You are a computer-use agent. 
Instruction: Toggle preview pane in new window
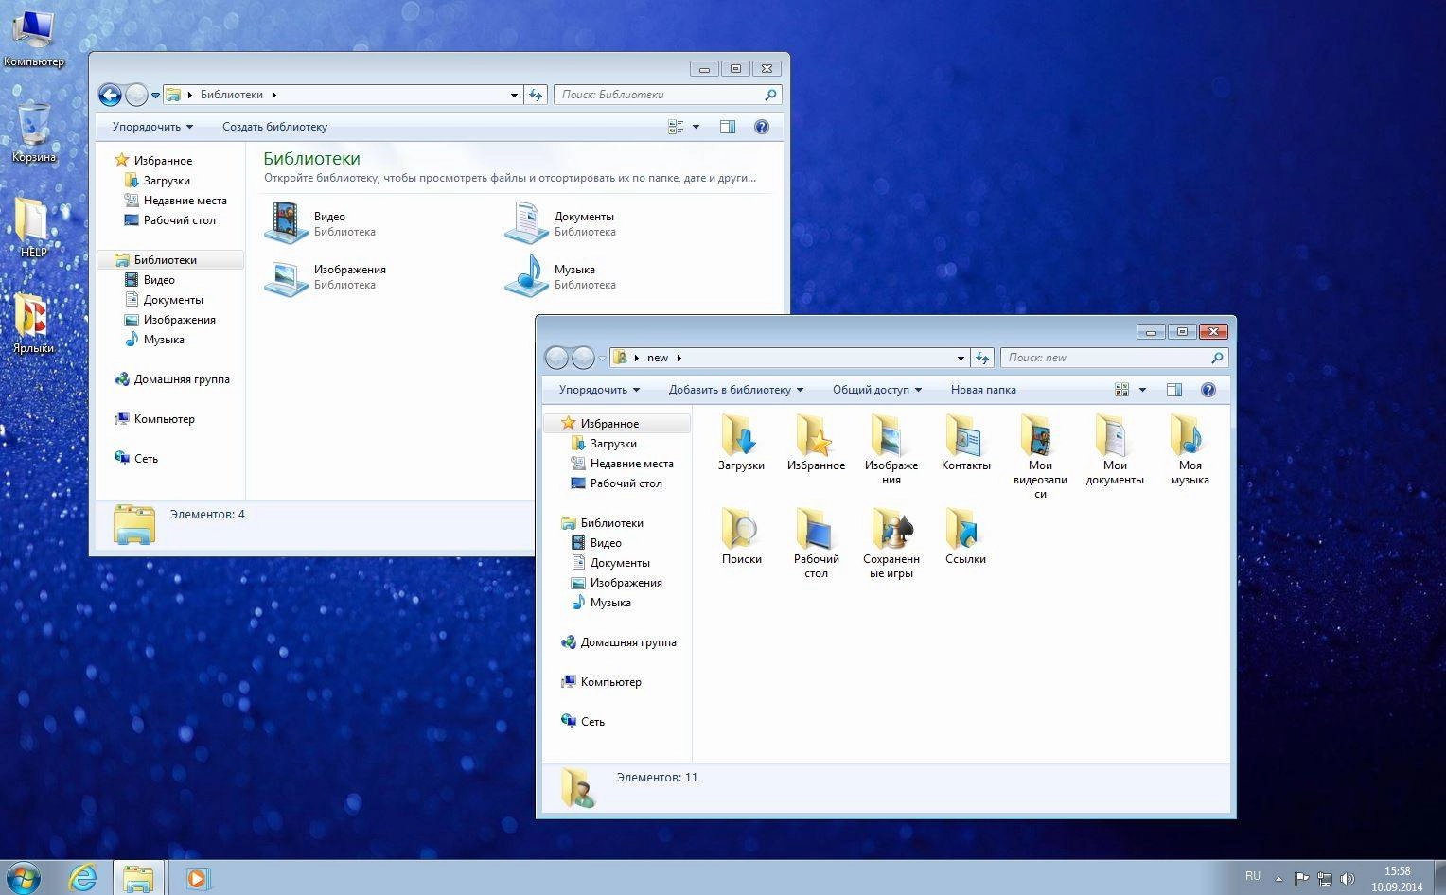click(1174, 390)
